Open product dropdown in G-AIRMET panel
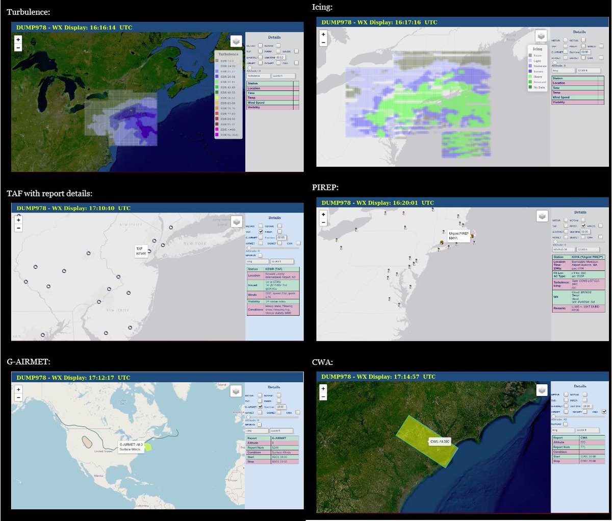 coord(257,431)
